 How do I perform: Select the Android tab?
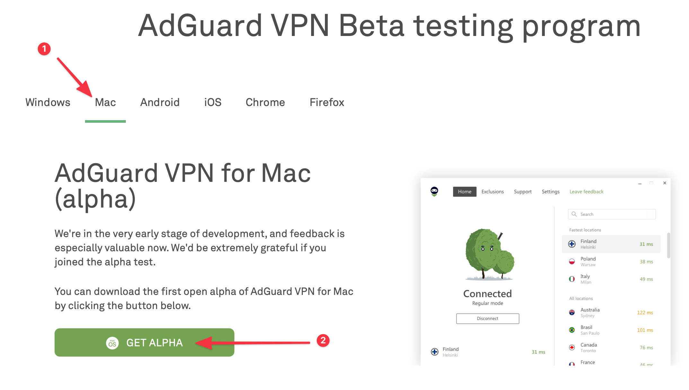coord(160,102)
